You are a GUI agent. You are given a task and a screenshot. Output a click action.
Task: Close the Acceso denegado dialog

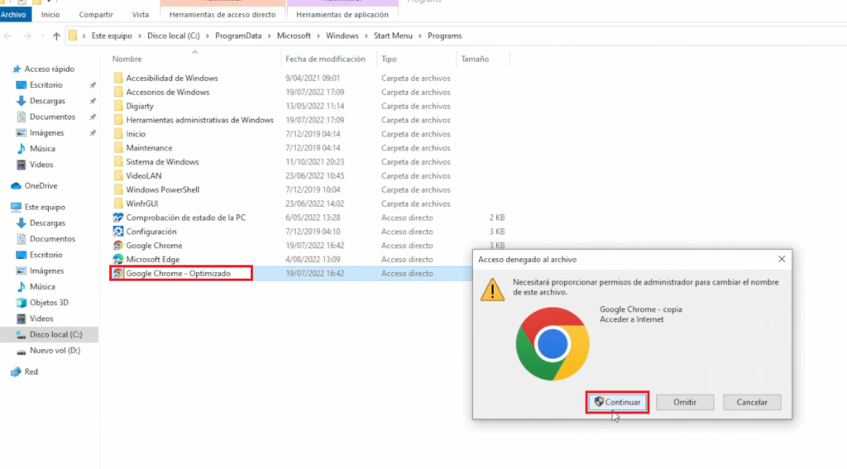click(x=782, y=260)
